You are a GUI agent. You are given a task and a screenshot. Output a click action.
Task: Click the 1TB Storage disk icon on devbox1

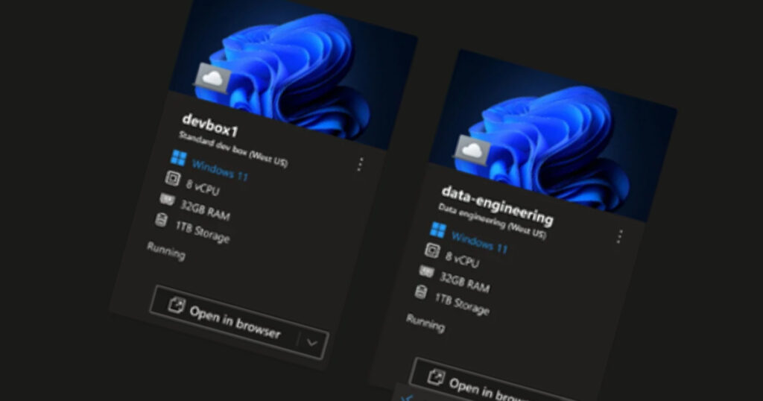(162, 219)
